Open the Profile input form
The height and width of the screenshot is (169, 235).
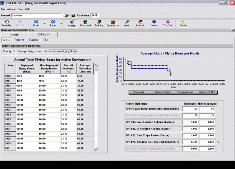pyautogui.click(x=72, y=23)
